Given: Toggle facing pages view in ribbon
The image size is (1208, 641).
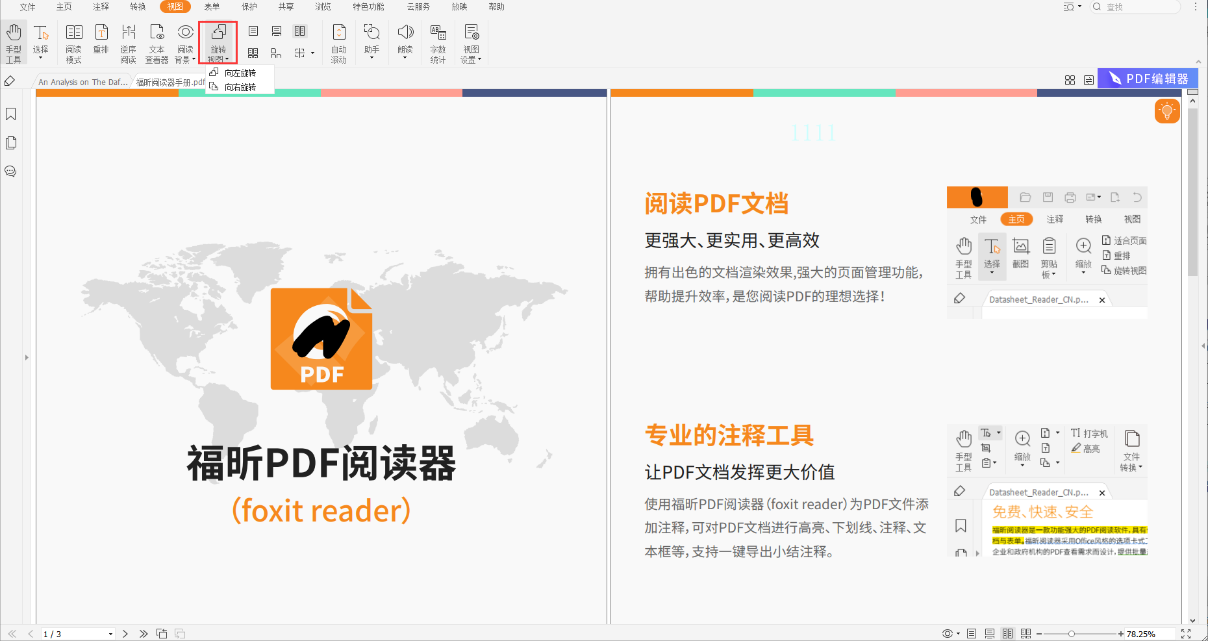Looking at the screenshot, I should click(299, 31).
